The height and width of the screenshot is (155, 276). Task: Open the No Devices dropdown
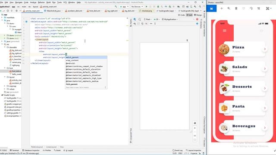point(137,7)
